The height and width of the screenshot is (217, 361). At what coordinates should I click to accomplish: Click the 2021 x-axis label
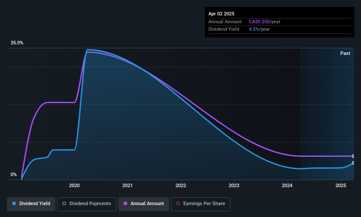pos(128,185)
